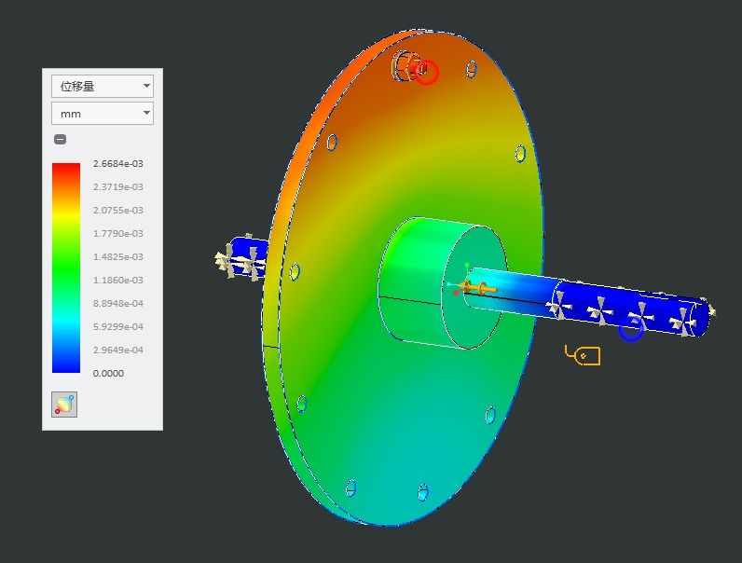Click the blue minimum displacement marker
The image size is (742, 563).
(631, 329)
